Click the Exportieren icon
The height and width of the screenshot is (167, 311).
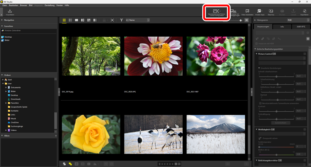(x=304, y=12)
